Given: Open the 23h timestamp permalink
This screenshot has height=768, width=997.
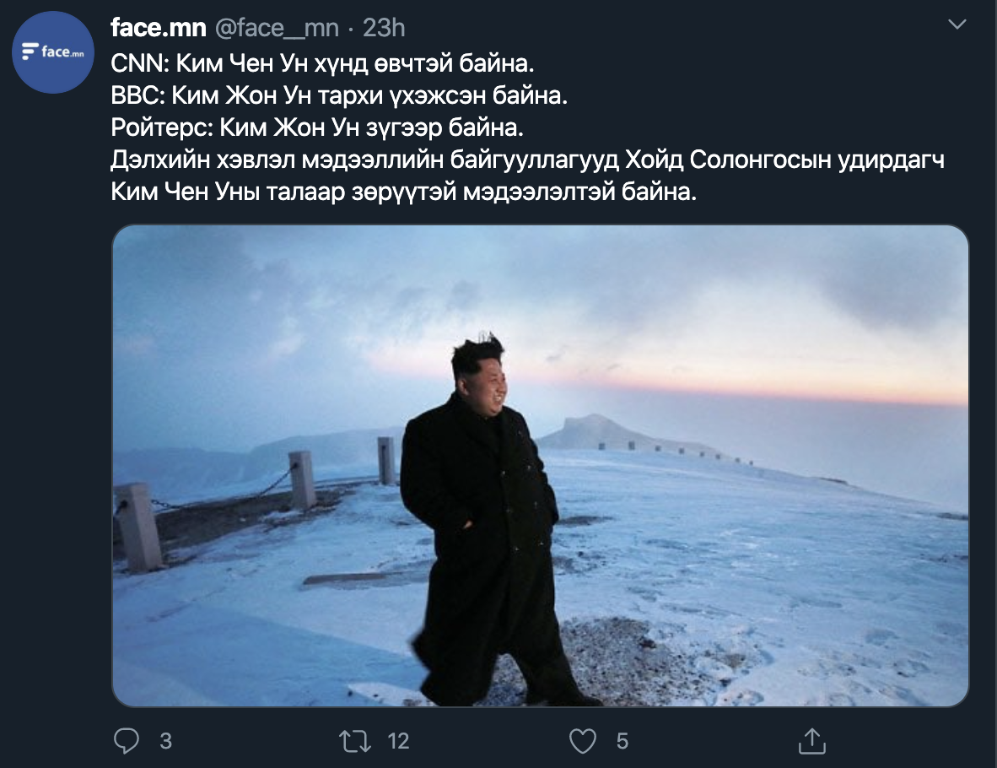Looking at the screenshot, I should pyautogui.click(x=384, y=28).
